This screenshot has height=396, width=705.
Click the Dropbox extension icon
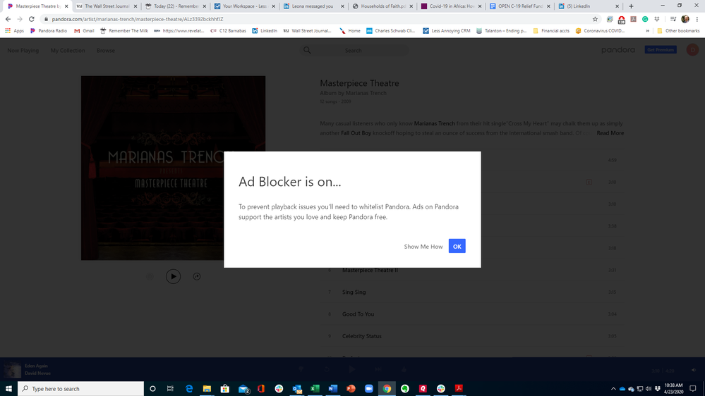pos(657,19)
